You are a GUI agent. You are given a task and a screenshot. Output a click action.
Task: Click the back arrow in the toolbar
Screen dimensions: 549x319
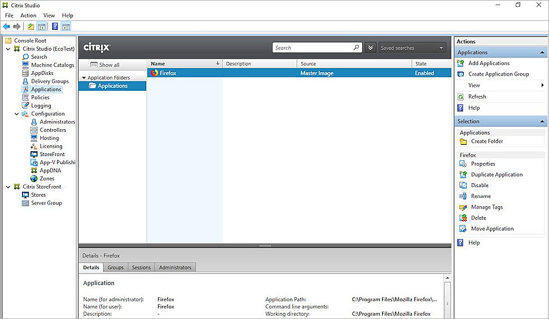point(6,26)
